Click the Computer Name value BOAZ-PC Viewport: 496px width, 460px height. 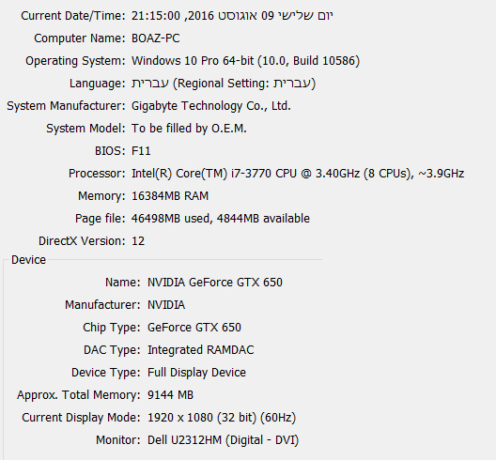pos(156,38)
